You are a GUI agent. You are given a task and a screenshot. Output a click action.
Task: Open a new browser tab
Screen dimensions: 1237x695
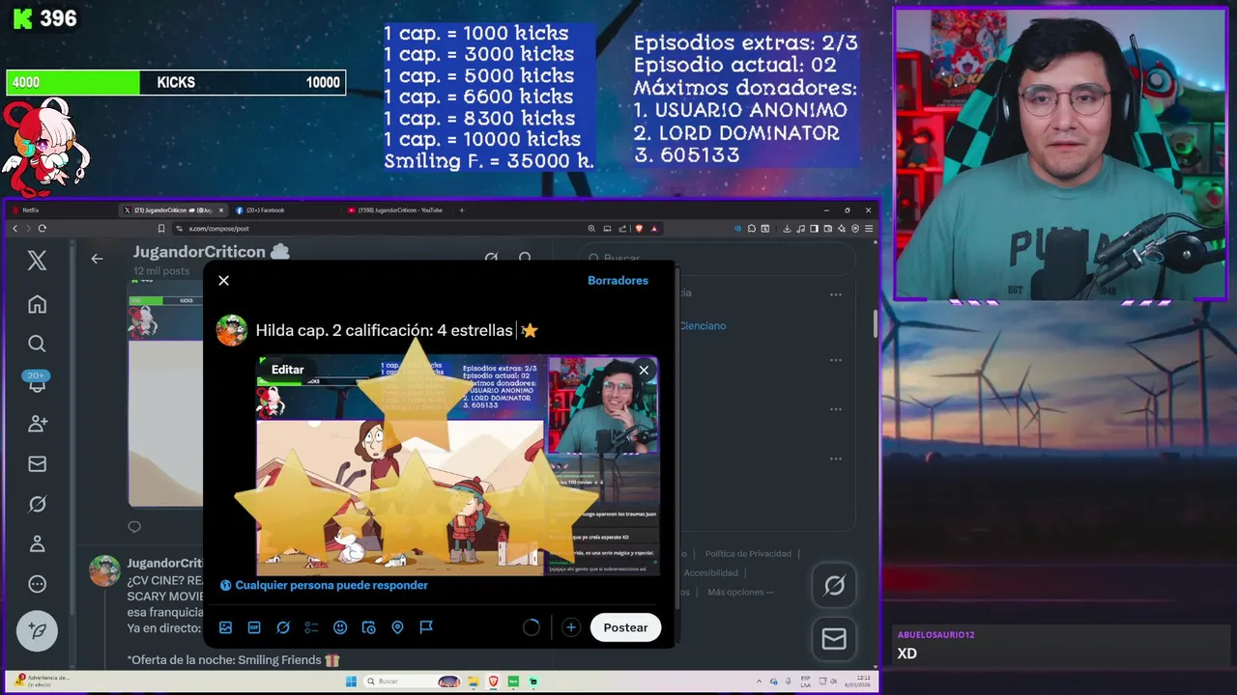coord(462,209)
